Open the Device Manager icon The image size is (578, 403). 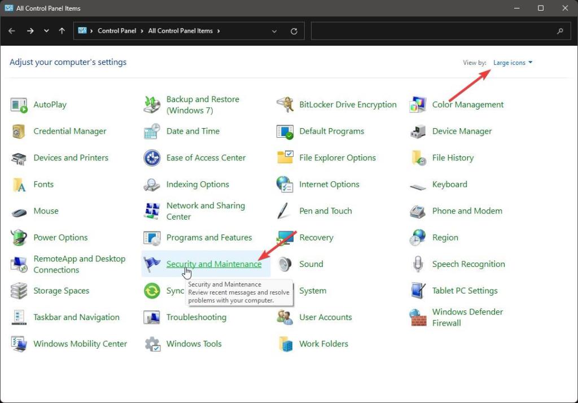click(x=418, y=132)
